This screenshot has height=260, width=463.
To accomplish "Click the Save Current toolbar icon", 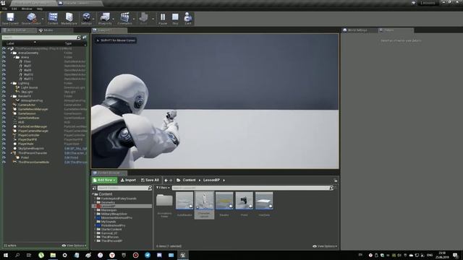I will pyautogui.click(x=10, y=17).
